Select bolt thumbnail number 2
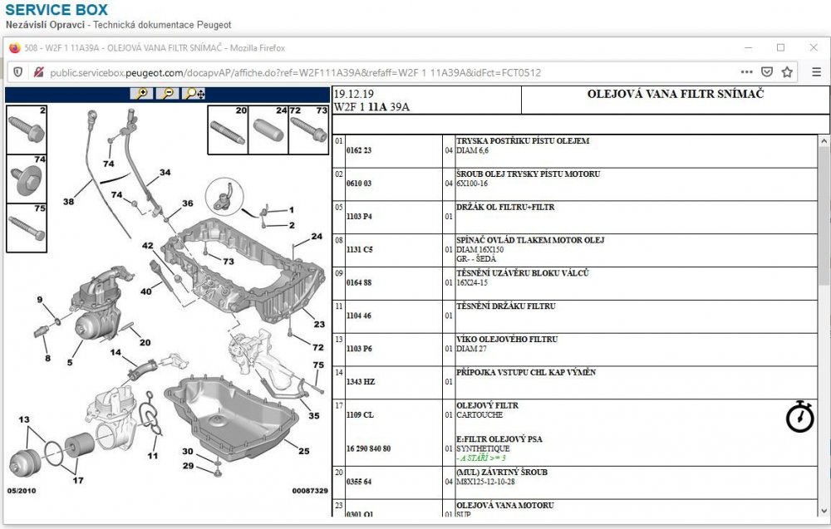This screenshot has height=529, width=831. point(27,130)
